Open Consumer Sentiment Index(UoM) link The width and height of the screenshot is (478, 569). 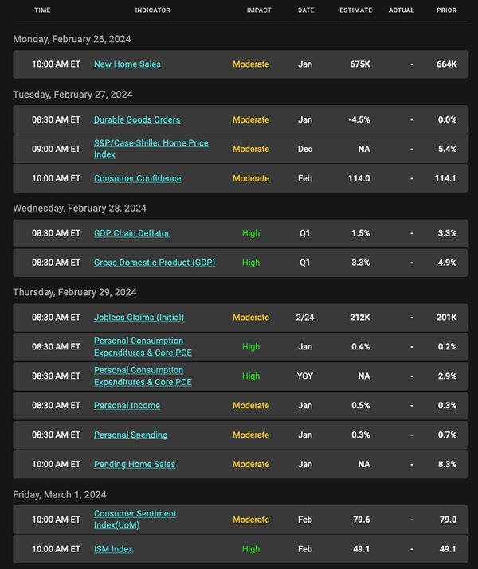click(135, 520)
